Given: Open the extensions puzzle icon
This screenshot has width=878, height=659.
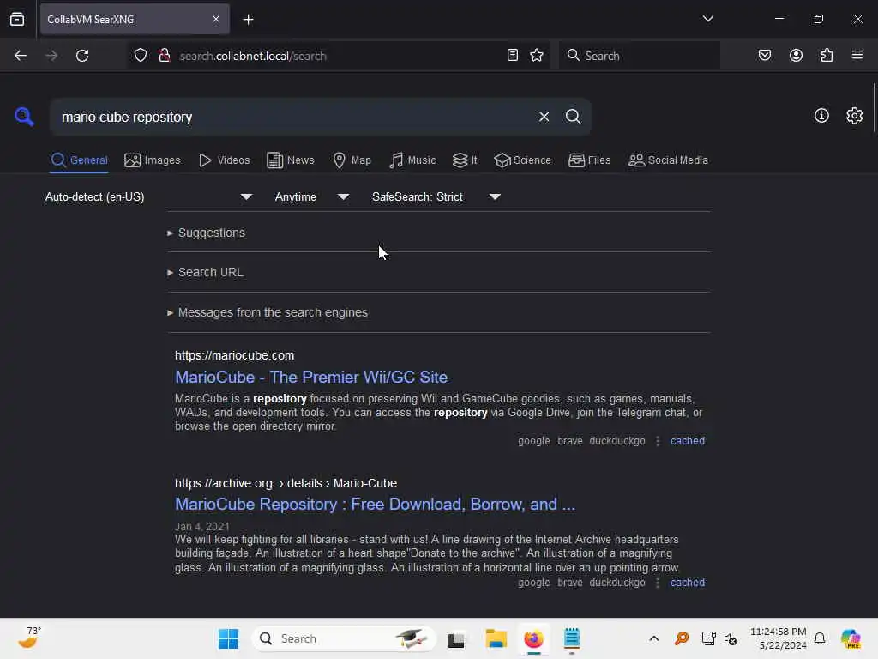Looking at the screenshot, I should point(827,56).
